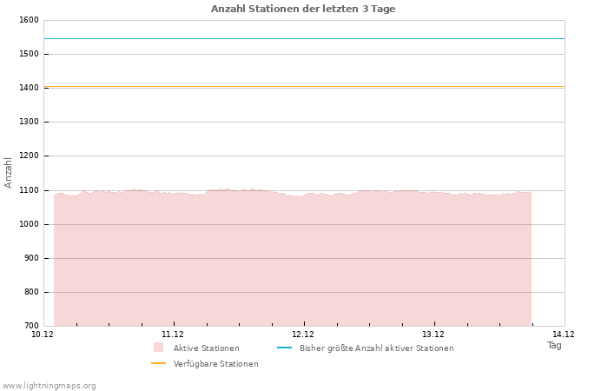Screen dimensions: 608x391
Task: Open the www.lightningmaps.org watermark link
Action: click(50, 386)
